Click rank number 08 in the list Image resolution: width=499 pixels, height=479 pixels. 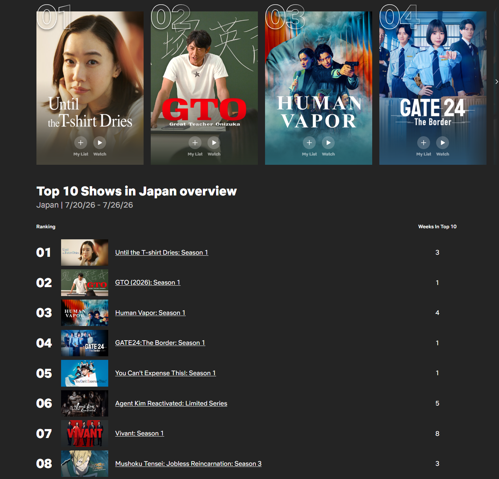(x=44, y=464)
